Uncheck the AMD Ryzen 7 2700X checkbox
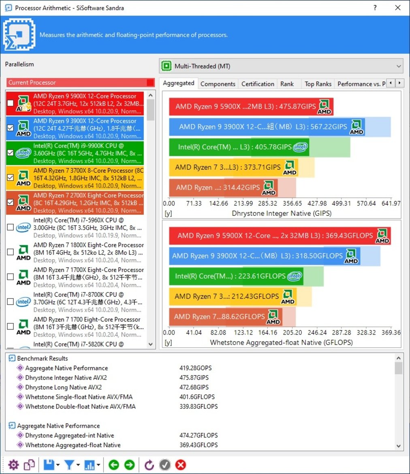Image resolution: width=410 pixels, height=474 pixels. coord(11,202)
